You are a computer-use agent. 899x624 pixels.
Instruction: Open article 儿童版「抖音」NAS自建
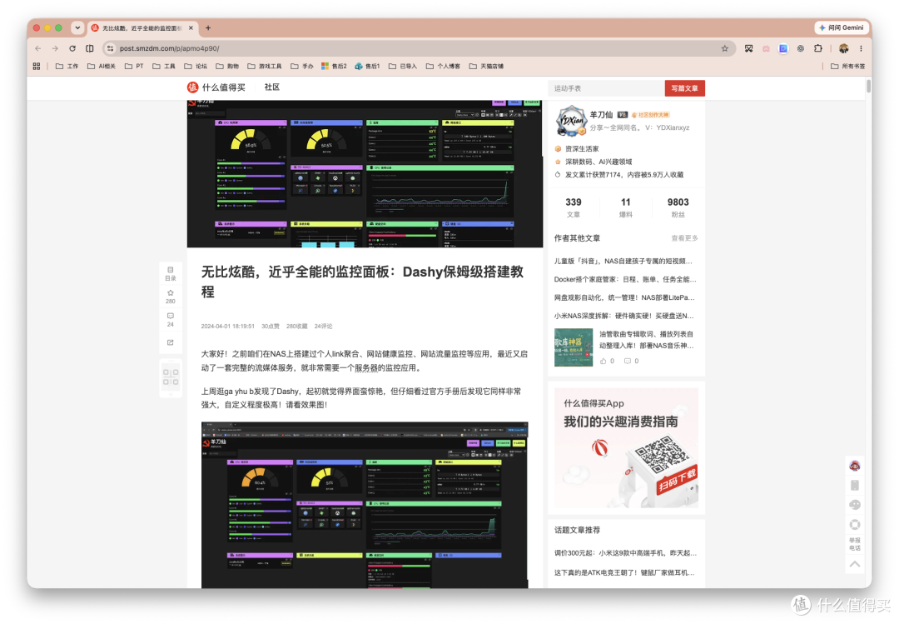(623, 262)
